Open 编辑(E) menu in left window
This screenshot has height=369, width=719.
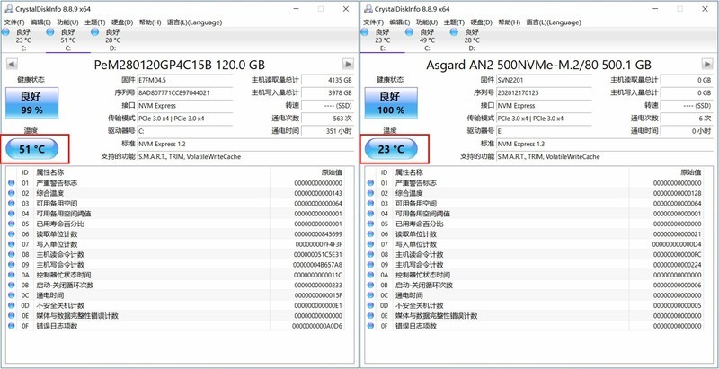(x=40, y=22)
